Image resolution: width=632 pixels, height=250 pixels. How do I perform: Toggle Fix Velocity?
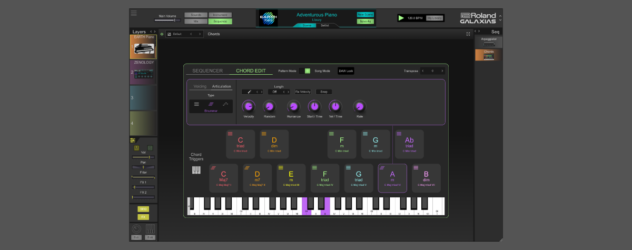pos(303,92)
